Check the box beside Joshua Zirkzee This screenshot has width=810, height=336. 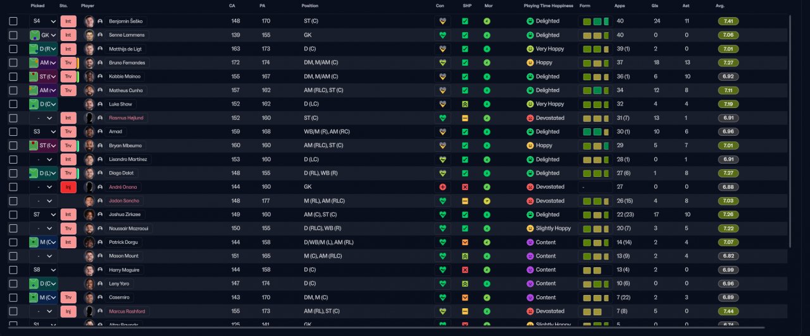pos(13,215)
